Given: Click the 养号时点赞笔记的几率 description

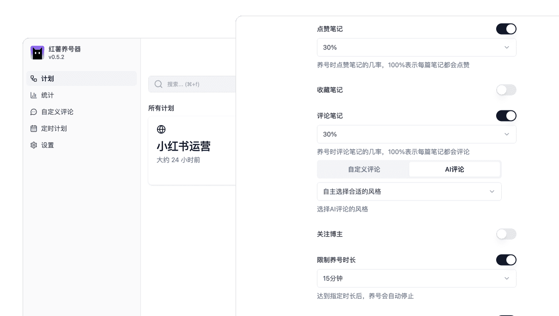Looking at the screenshot, I should [x=393, y=65].
